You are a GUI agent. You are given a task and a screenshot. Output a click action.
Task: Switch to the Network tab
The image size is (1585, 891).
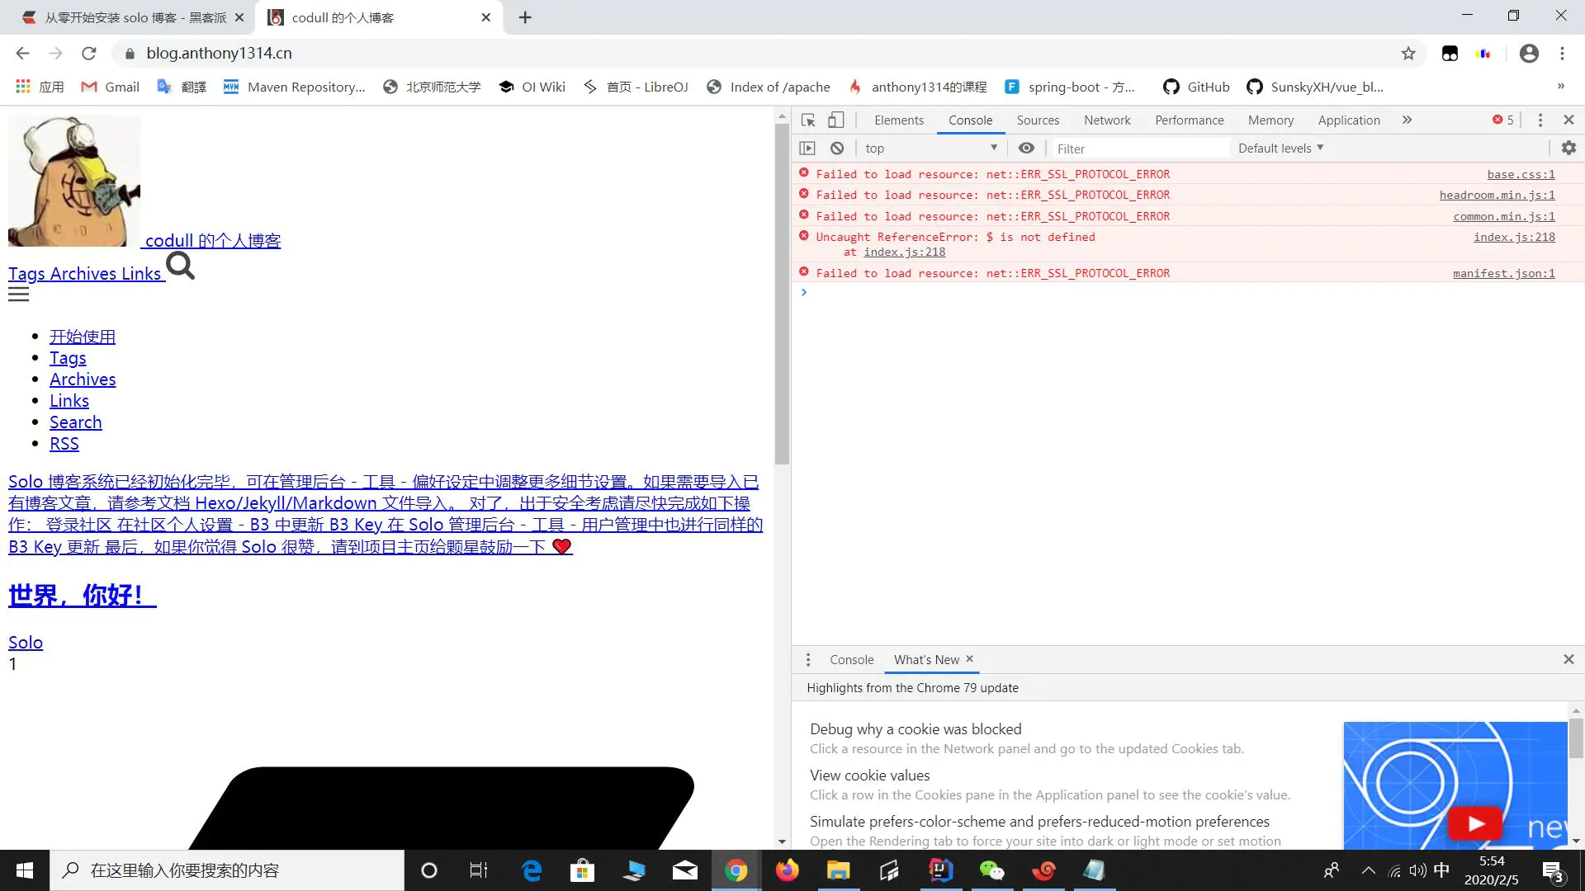point(1107,120)
